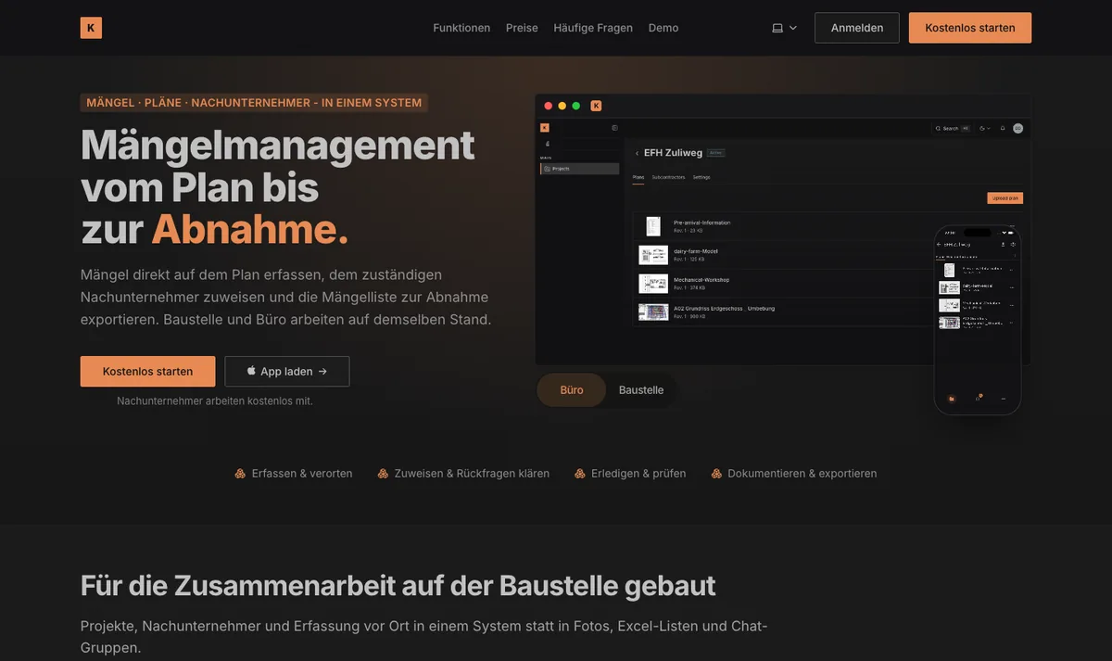Open A02 Grundriss Erdgeschoss plan thumbnail
The height and width of the screenshot is (661, 1112).
coord(653,312)
